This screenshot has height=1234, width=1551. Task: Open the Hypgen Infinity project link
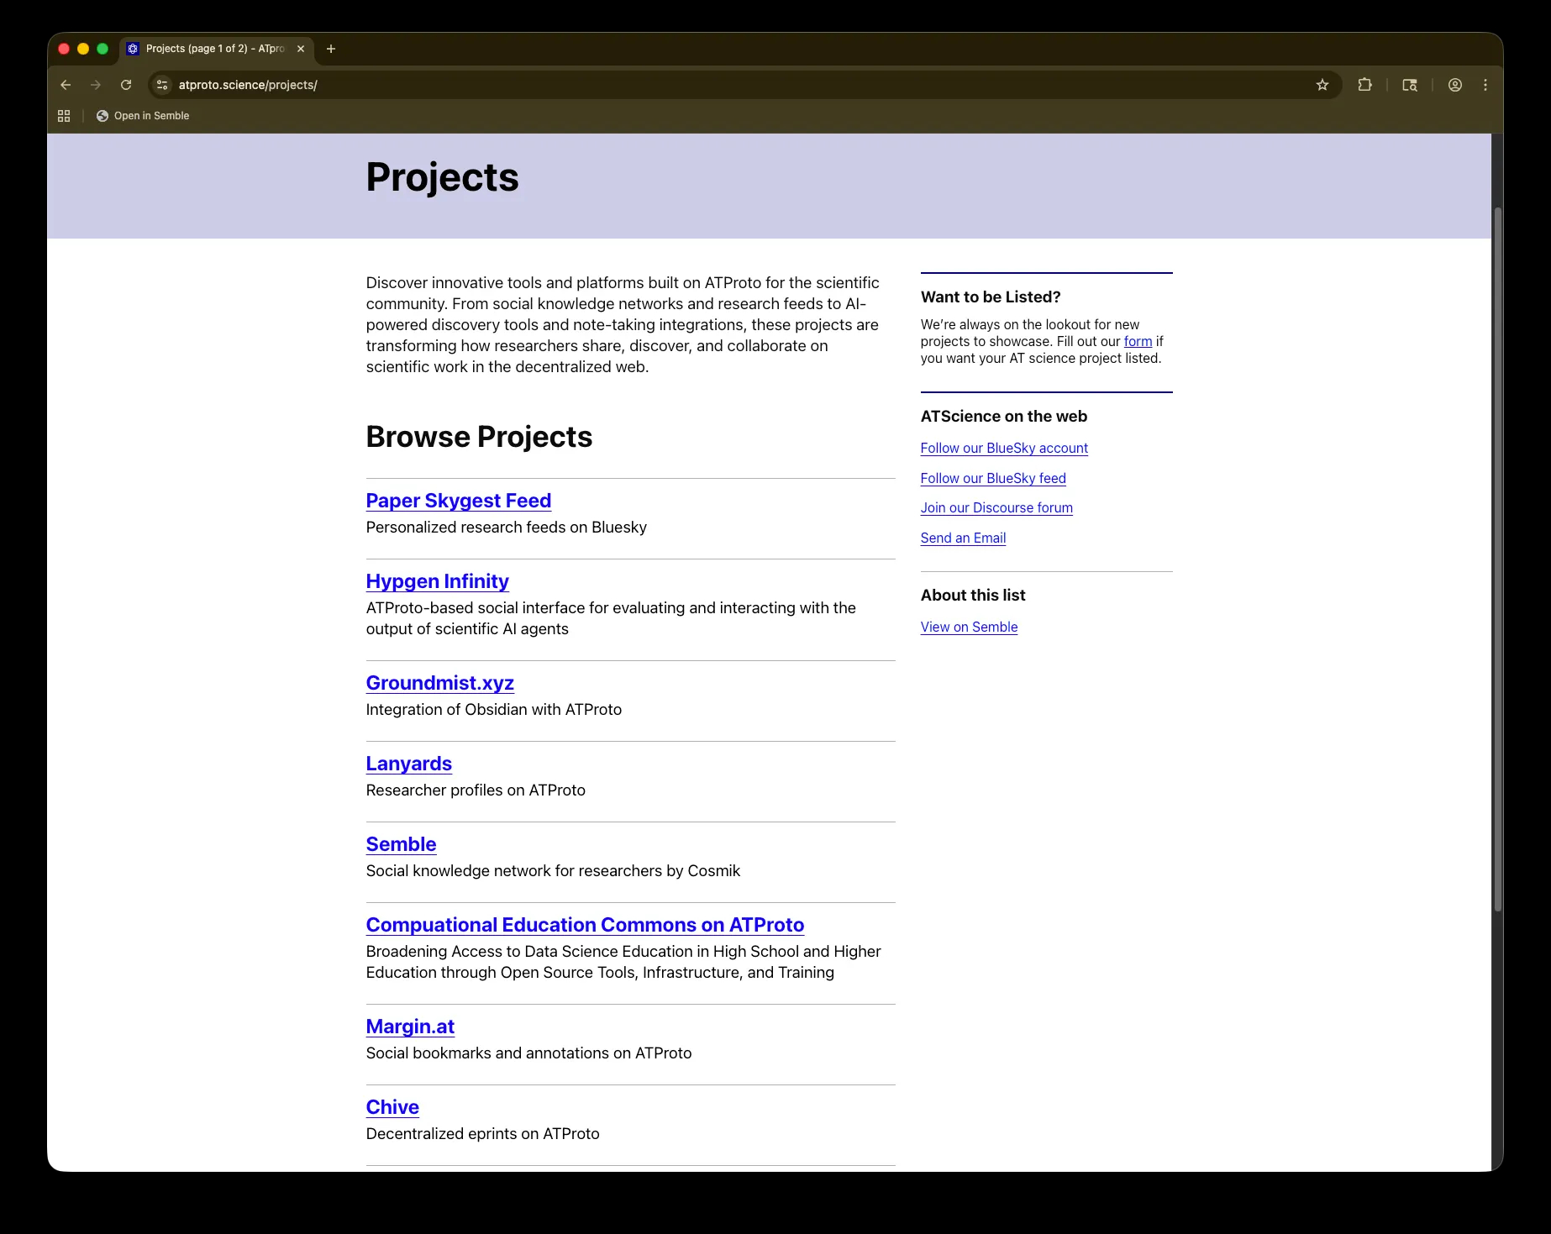coord(437,581)
